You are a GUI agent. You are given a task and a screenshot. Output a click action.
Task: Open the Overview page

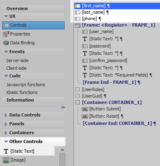click(34, 8)
